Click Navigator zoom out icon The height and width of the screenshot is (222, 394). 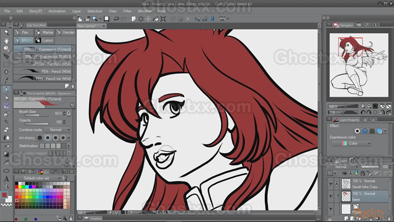point(363,106)
